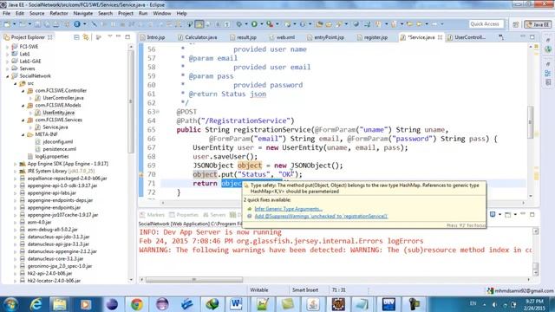Toggle the highlighted Mark Occurrences toolbar button

(x=199, y=24)
